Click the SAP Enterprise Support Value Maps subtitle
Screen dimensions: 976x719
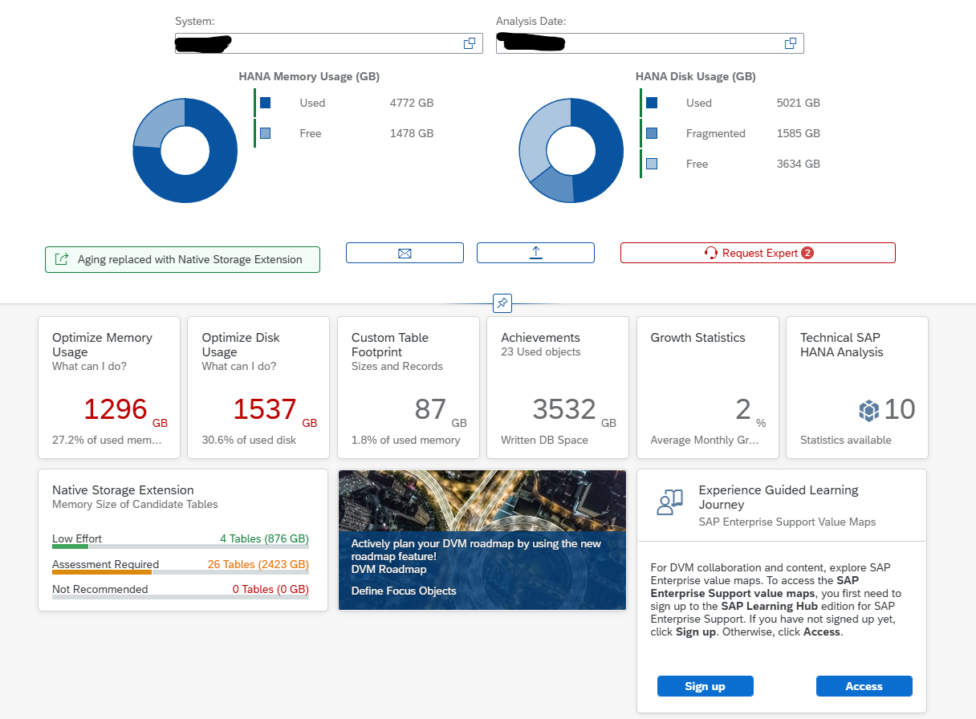point(787,522)
